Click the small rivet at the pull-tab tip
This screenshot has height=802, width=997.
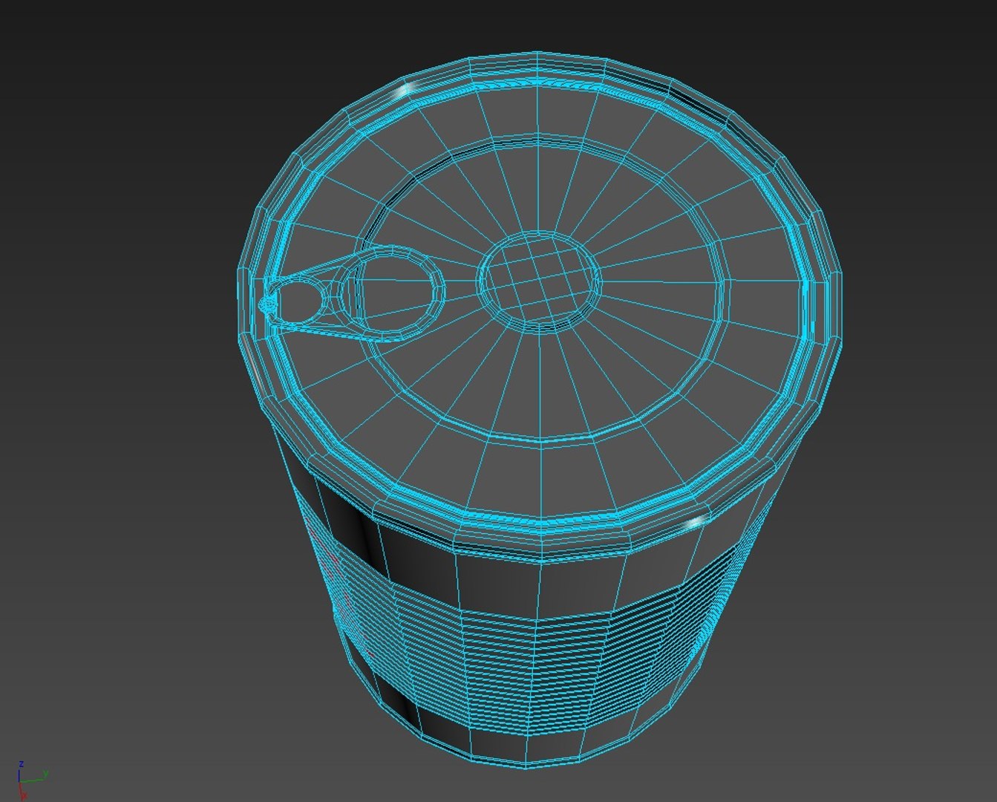point(268,304)
